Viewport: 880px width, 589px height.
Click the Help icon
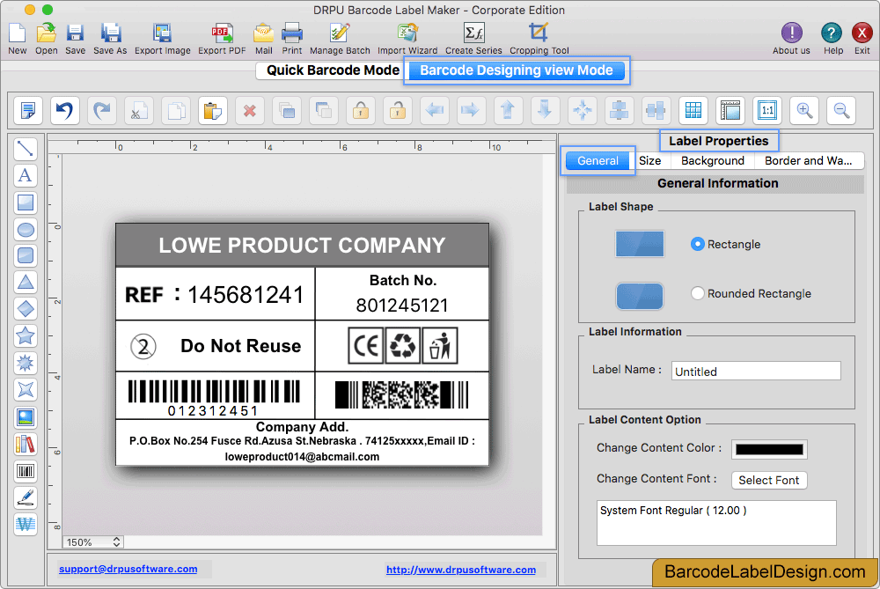[832, 33]
